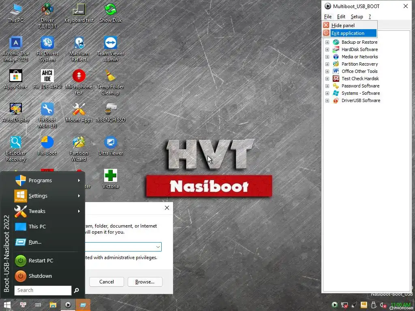Viewport: 415px width, 311px height.
Task: Expand the DriverUSB Software node
Action: [327, 100]
